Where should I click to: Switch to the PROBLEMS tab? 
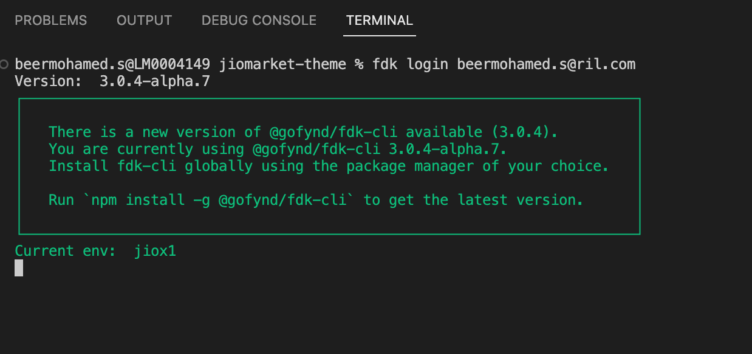[51, 21]
